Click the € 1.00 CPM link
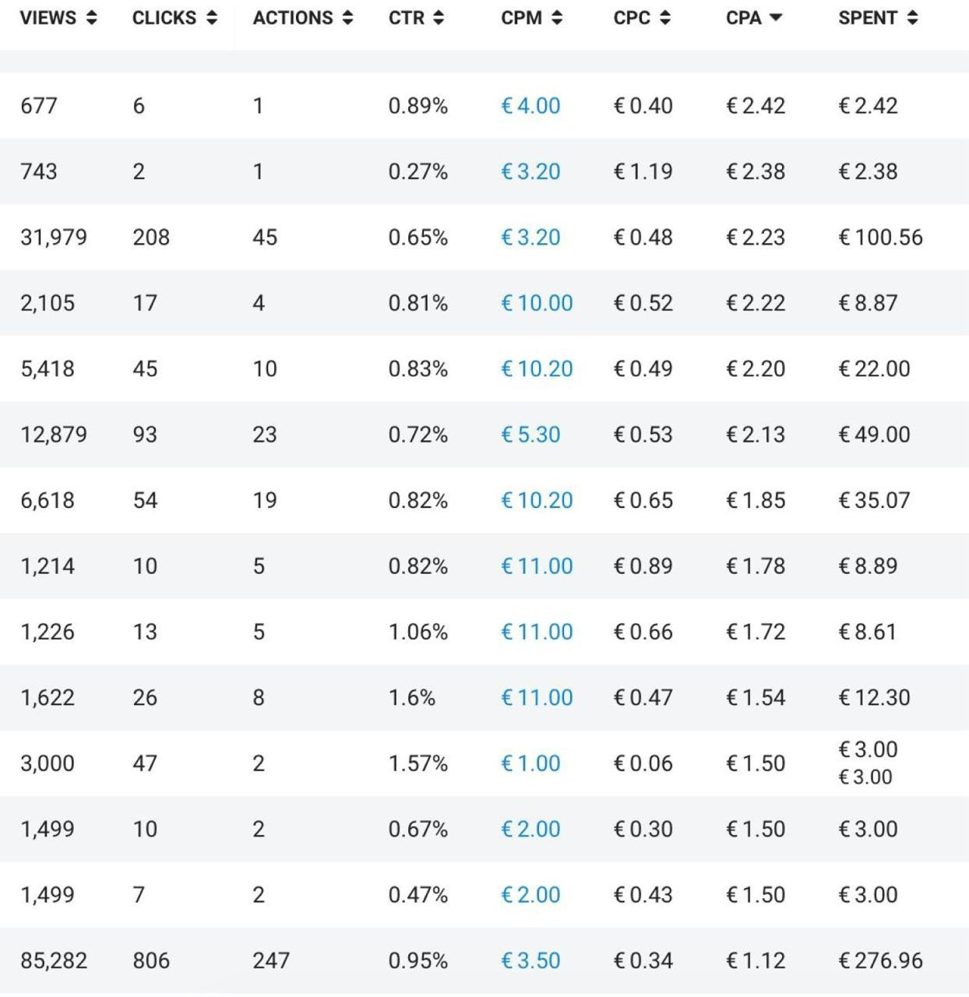Image resolution: width=969 pixels, height=997 pixels. tap(530, 763)
